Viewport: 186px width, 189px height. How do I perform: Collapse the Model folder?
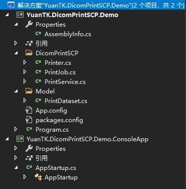tap(16, 91)
